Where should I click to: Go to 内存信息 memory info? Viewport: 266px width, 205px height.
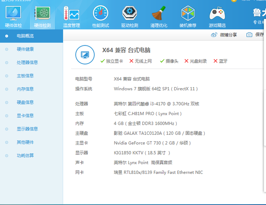[x=25, y=89]
